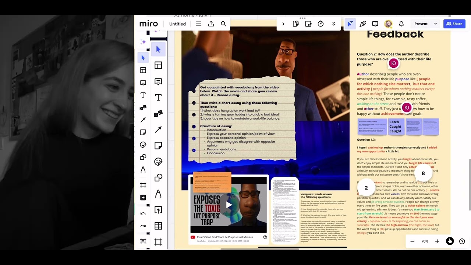Open the Miro AI sparkle tool
The width and height of the screenshot is (471, 265).
pyautogui.click(x=143, y=42)
